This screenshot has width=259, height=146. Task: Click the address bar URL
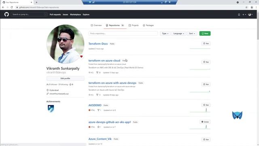[x=39, y=7]
